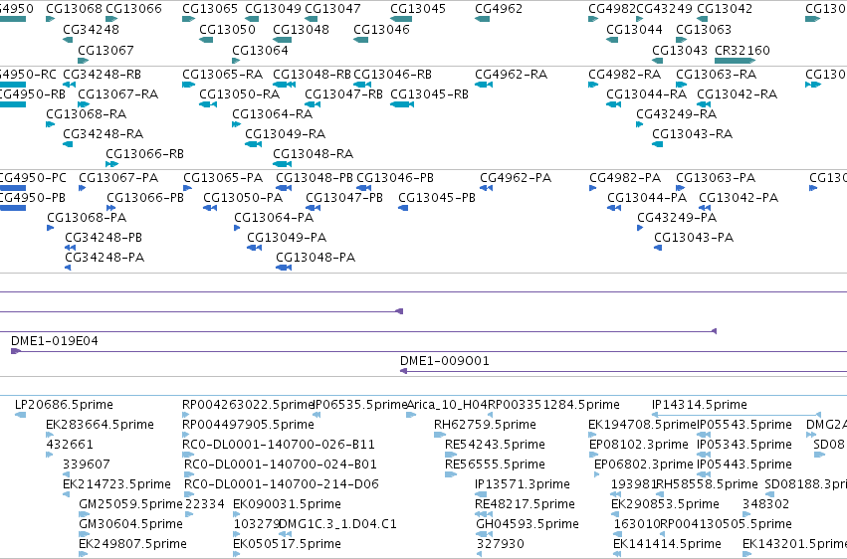Select the CG43249-RA transcript label
The height and width of the screenshot is (559, 847).
(x=676, y=114)
